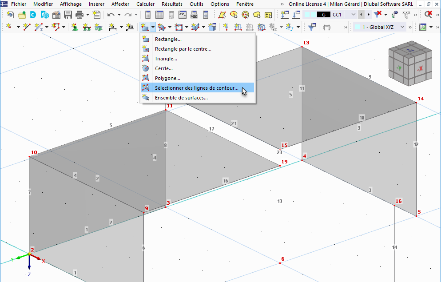Open the Insérer menu
441x282 pixels.
[96, 4]
